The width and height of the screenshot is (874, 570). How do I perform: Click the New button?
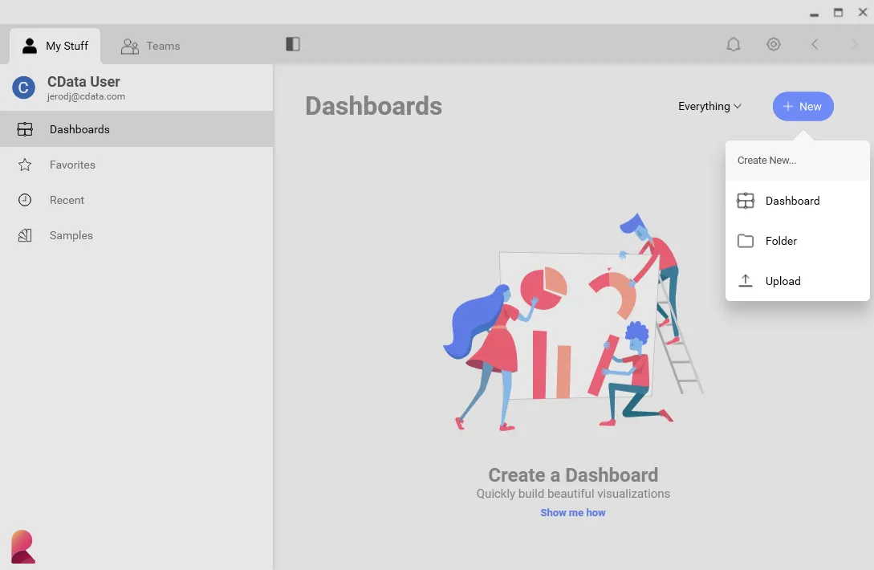803,106
